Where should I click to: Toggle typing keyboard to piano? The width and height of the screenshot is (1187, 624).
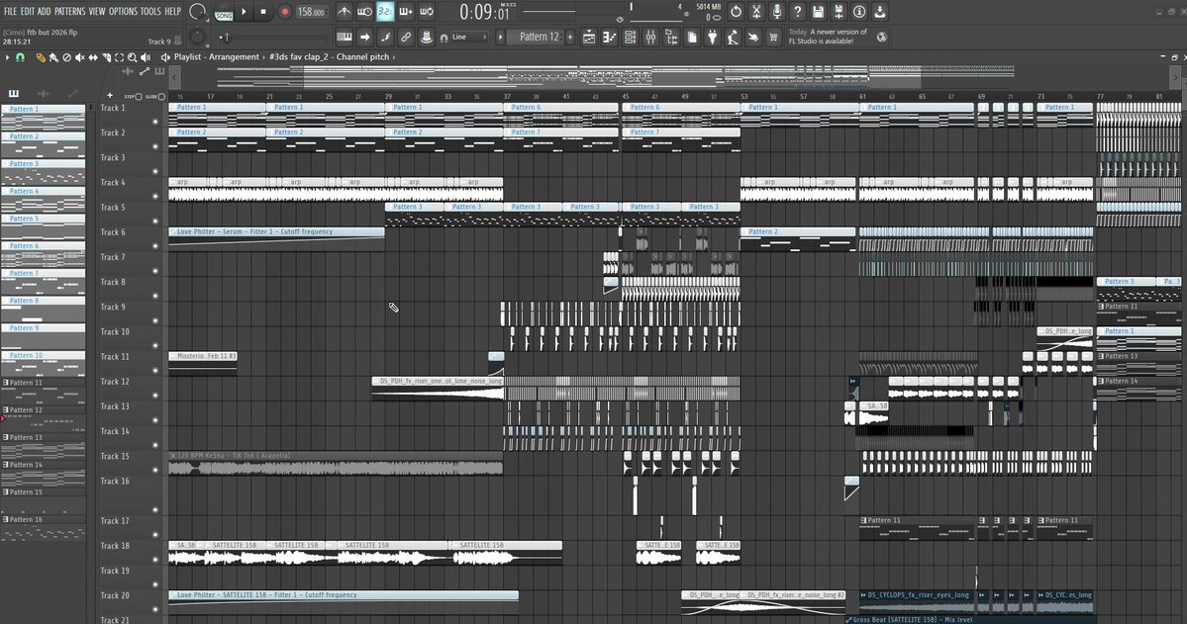click(344, 37)
